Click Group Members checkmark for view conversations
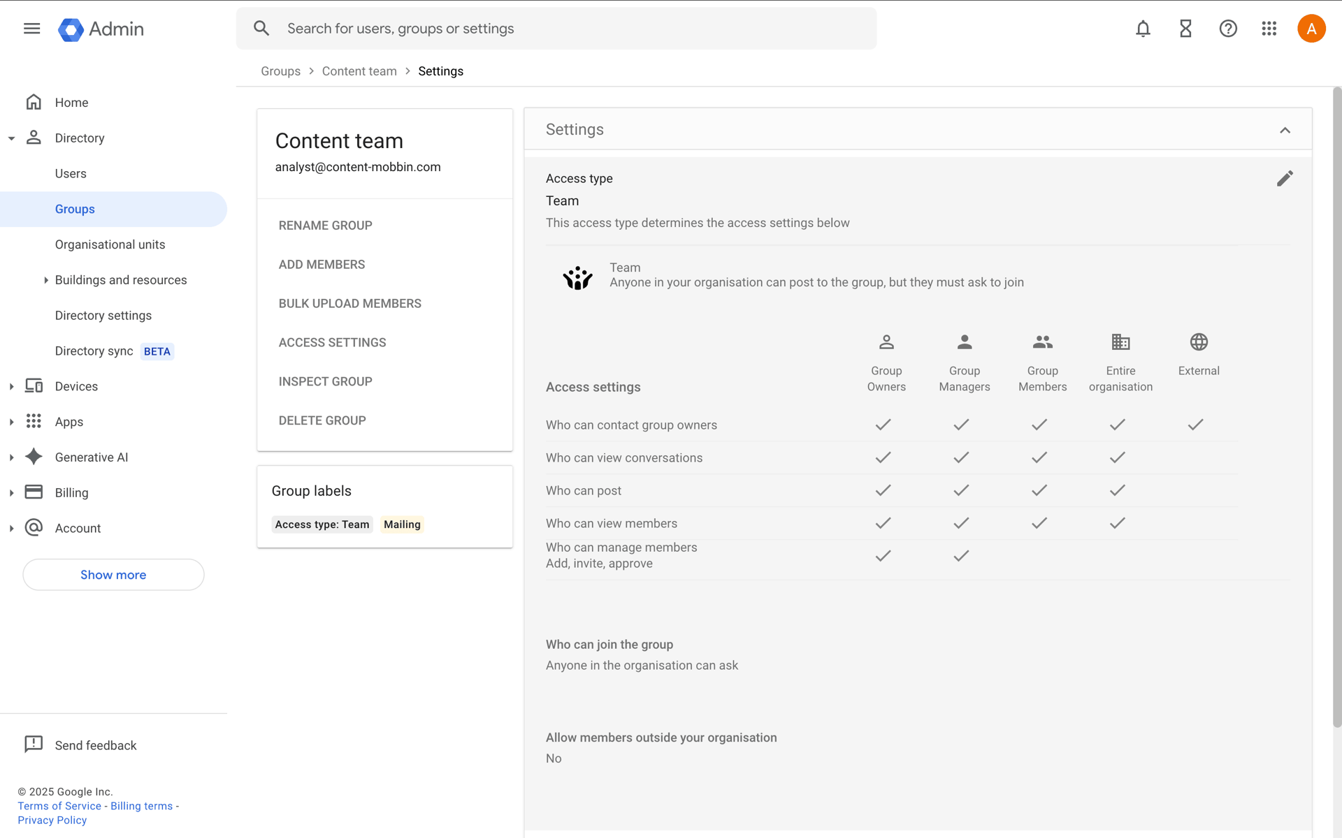 (x=1039, y=457)
